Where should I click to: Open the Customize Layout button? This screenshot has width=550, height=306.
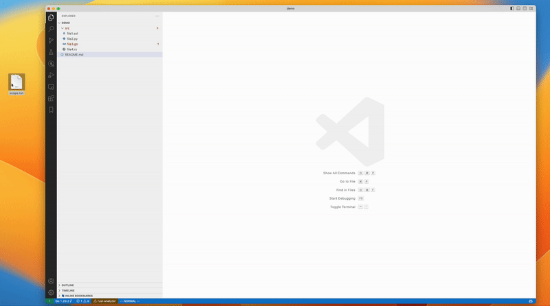pos(531,8)
